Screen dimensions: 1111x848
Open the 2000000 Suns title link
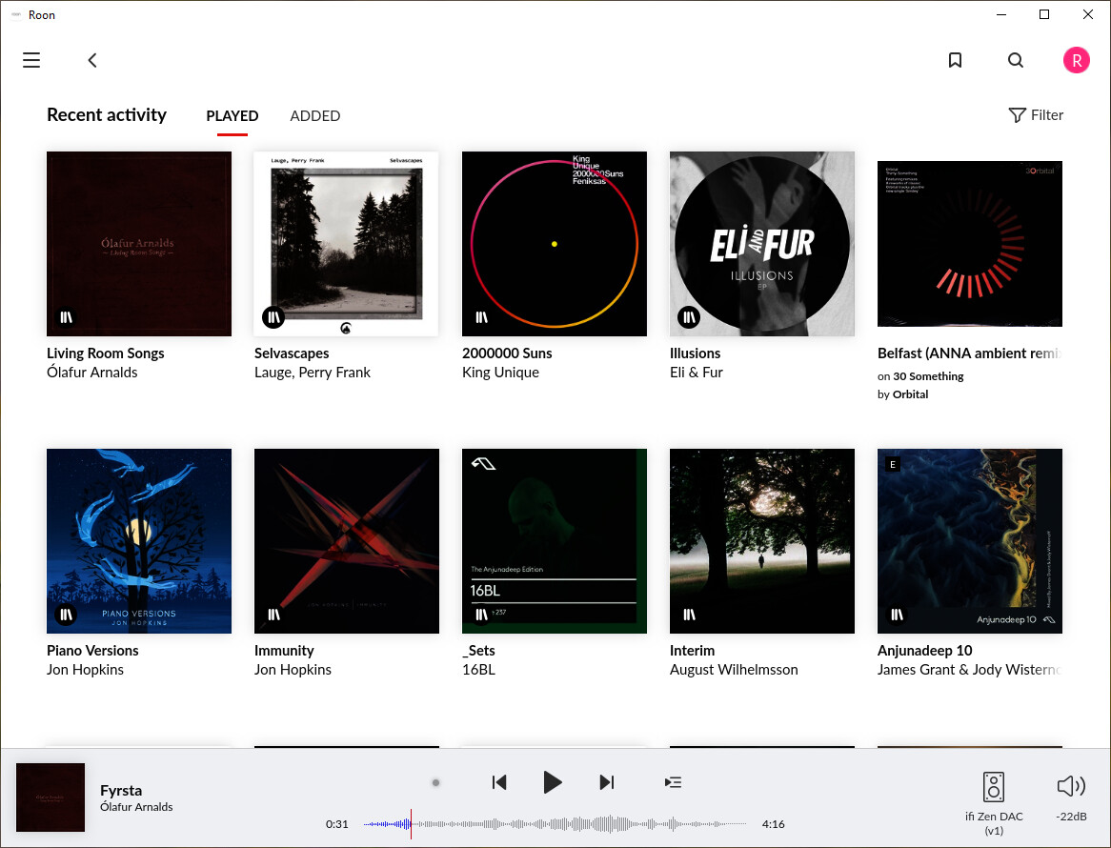[x=507, y=353]
